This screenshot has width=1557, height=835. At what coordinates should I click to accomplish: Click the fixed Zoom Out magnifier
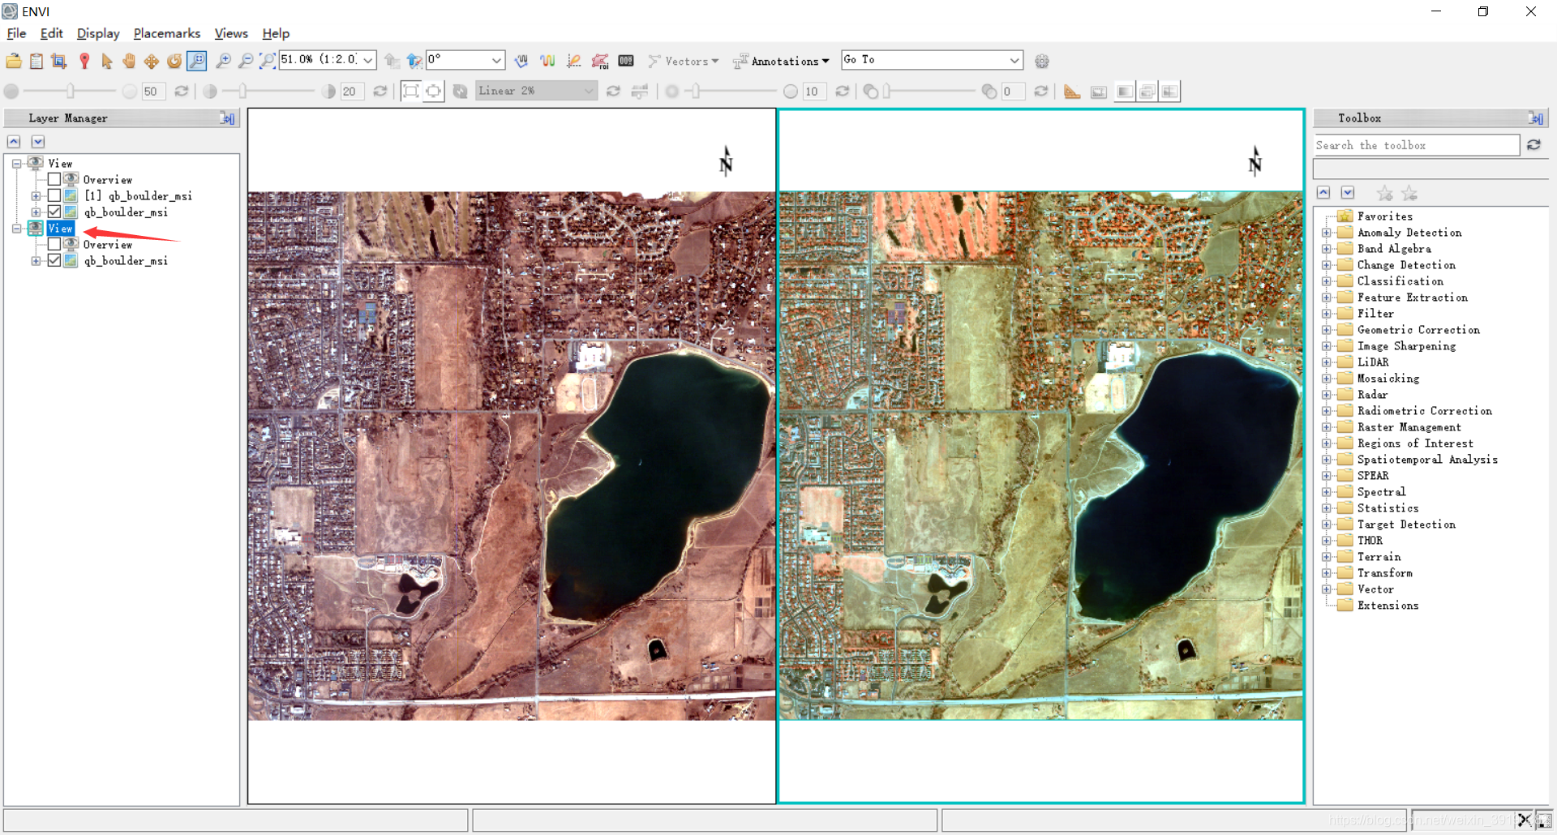[245, 61]
